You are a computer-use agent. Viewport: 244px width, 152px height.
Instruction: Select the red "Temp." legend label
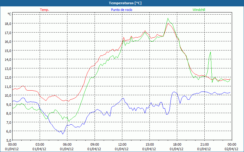45,10
